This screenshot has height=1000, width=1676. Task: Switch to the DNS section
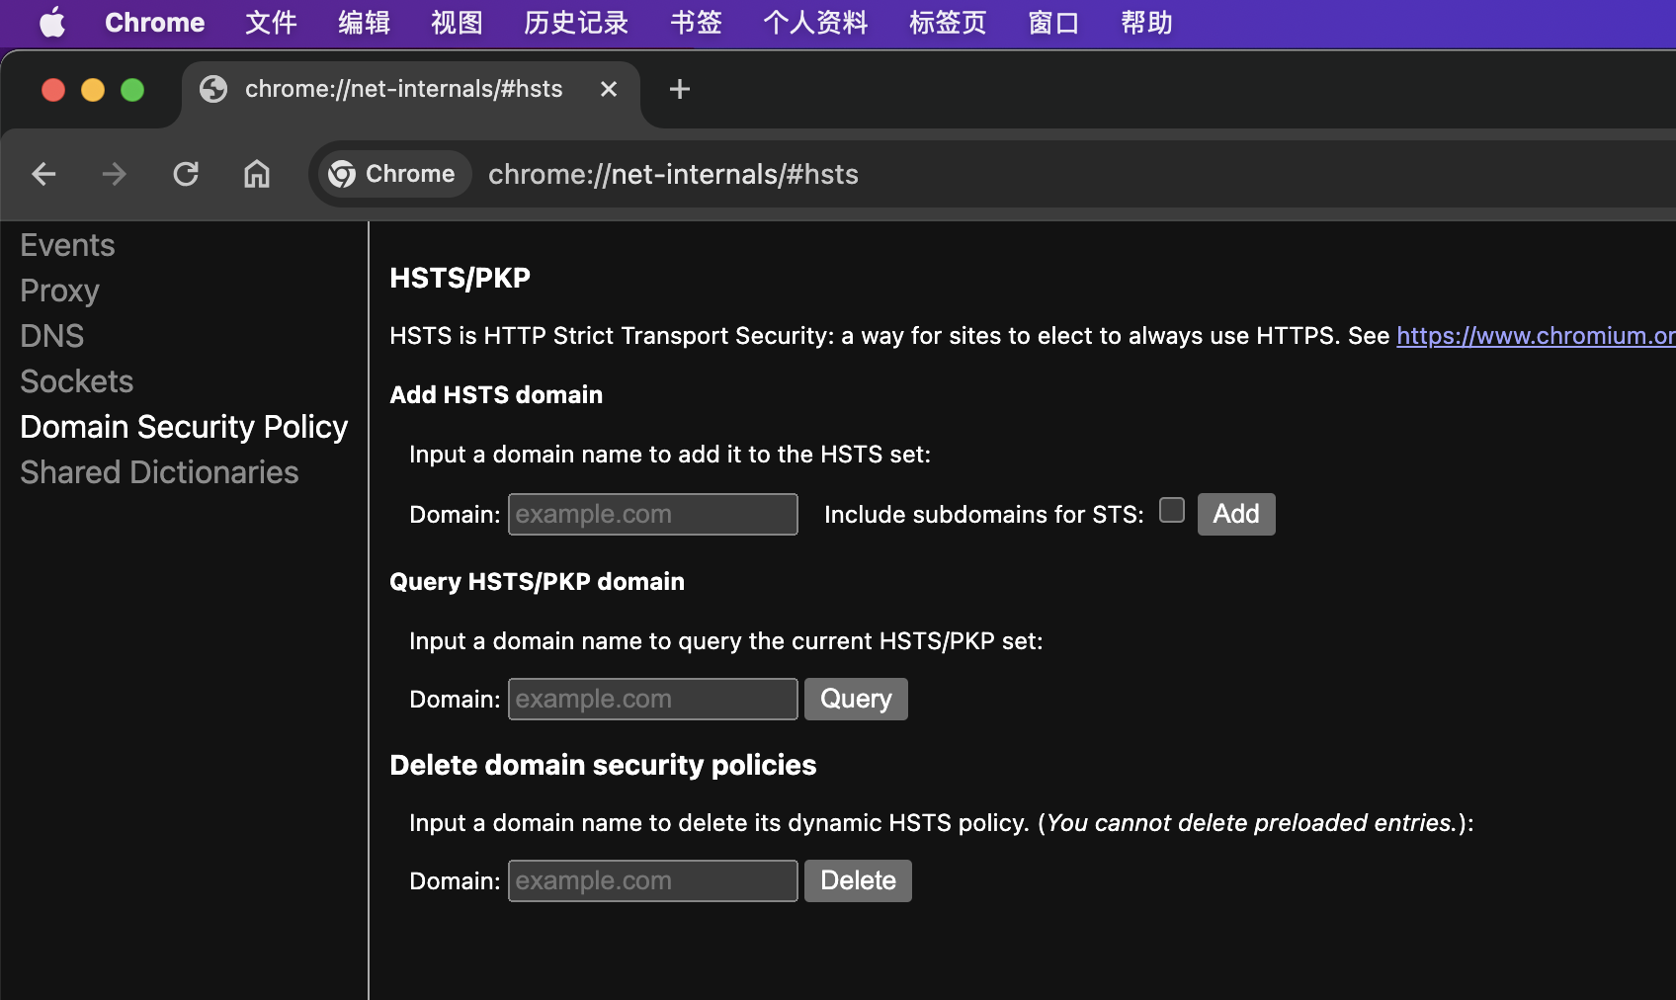[x=51, y=336]
